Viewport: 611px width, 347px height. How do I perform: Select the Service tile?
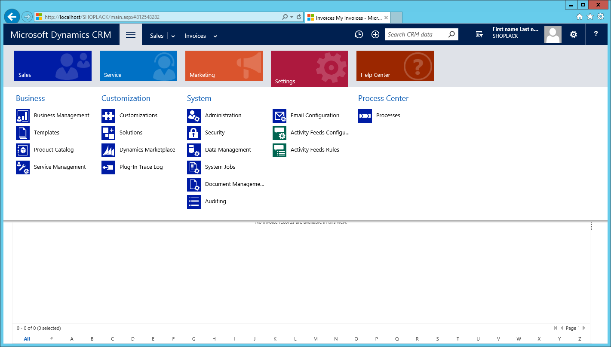[x=138, y=66]
